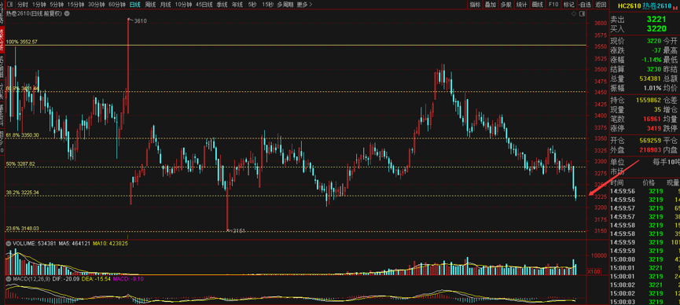Click the 15:00:03 tick row

(644, 302)
